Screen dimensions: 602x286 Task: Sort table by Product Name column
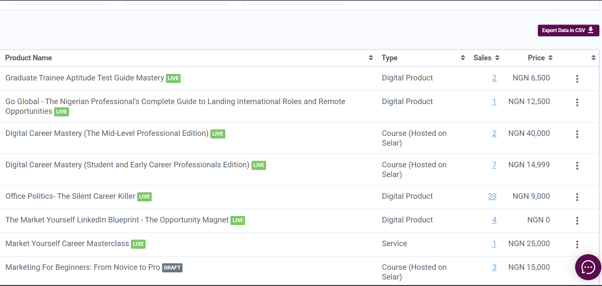[x=371, y=58]
